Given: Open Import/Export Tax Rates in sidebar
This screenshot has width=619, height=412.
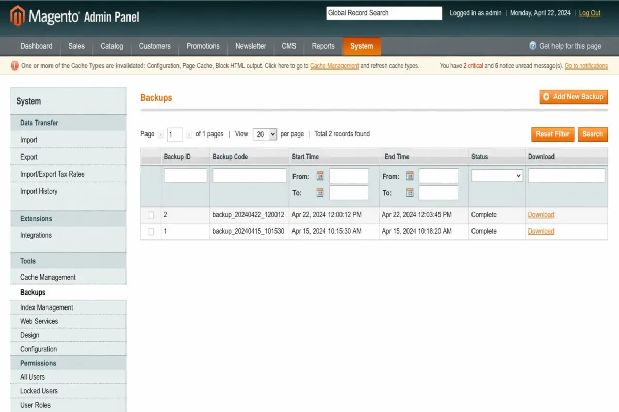Looking at the screenshot, I should [x=68, y=174].
